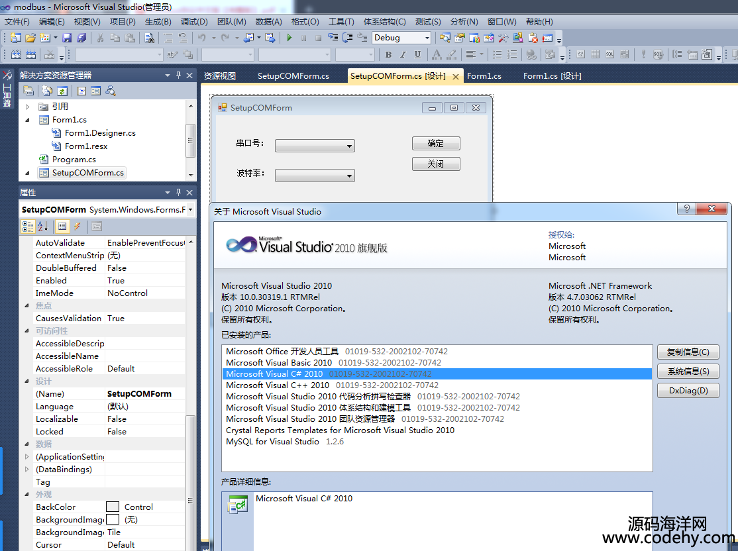Click View Designer icon in Solution Explorer

(95, 91)
